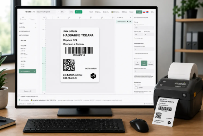This screenshot has width=203, height=136.
Task: Select the highlighted GS1 DataMatrix item
Action: [27, 71]
